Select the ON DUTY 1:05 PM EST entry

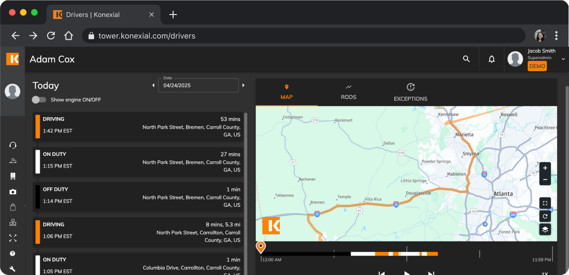(x=138, y=264)
